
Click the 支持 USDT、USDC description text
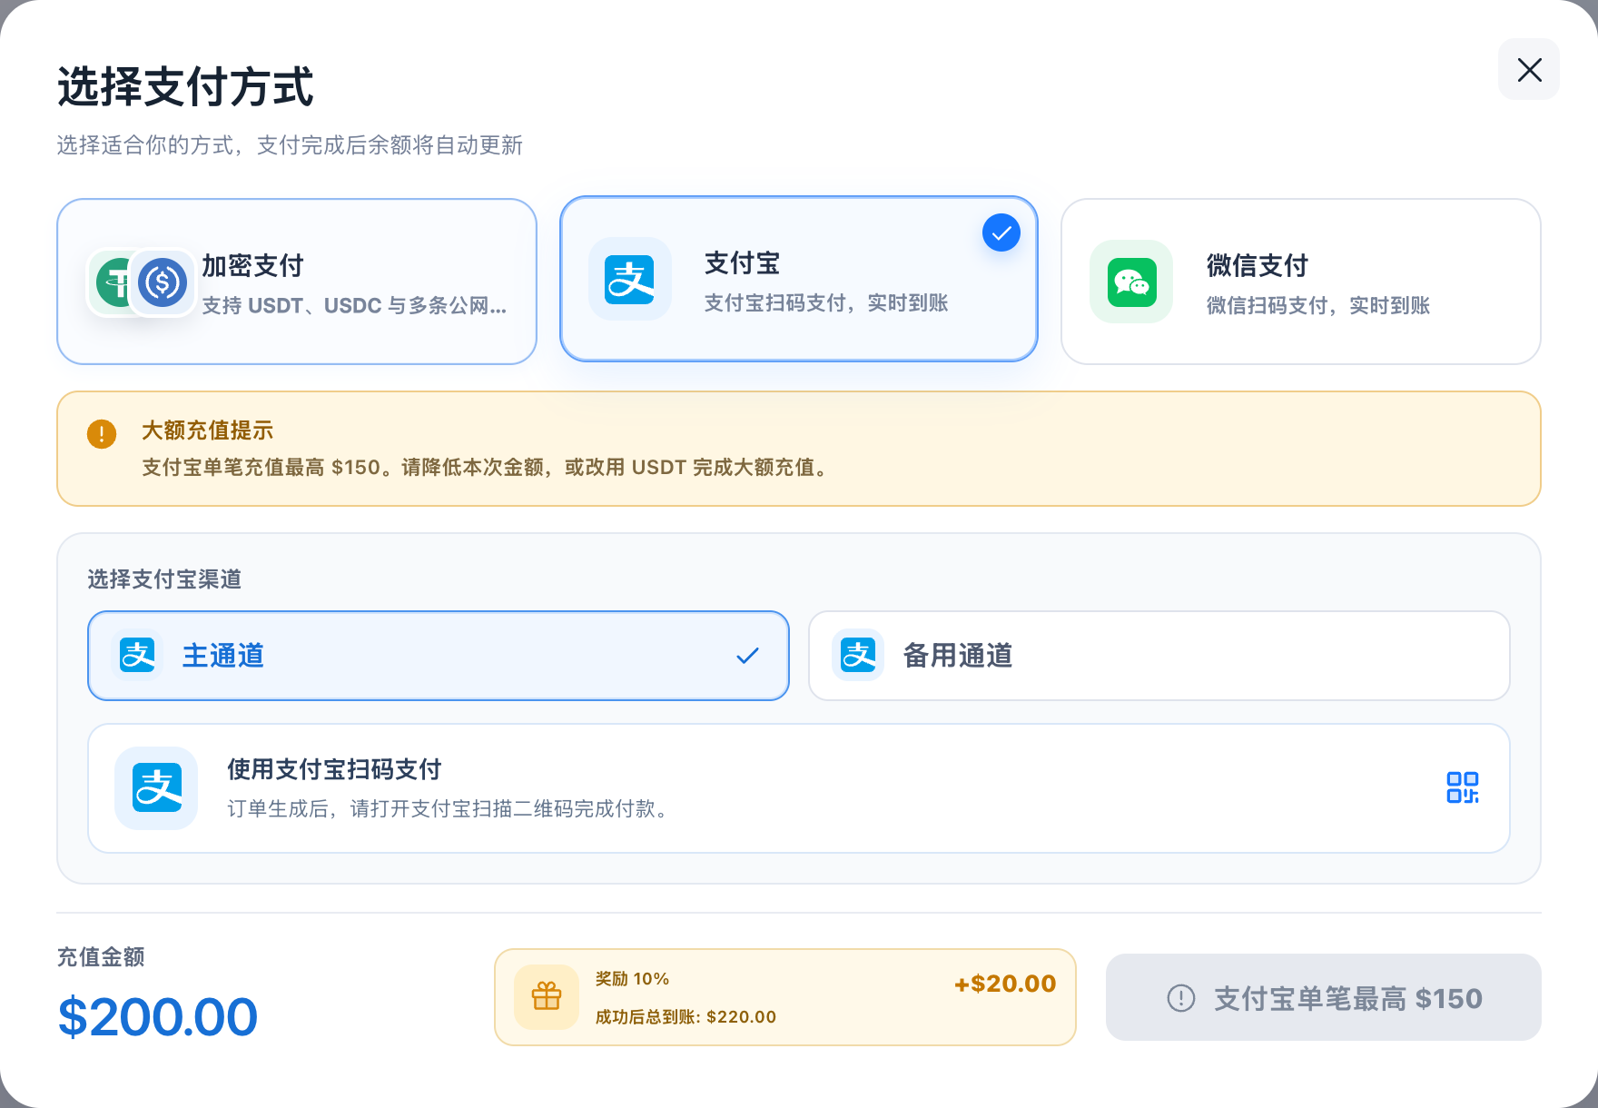(354, 306)
